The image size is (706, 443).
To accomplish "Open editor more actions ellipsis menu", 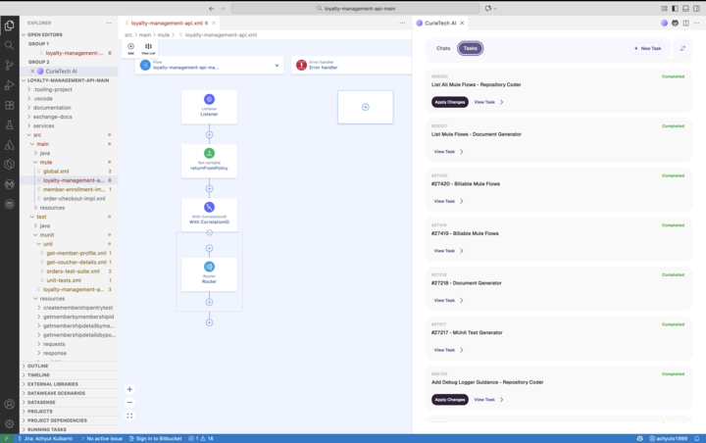I will 402,23.
